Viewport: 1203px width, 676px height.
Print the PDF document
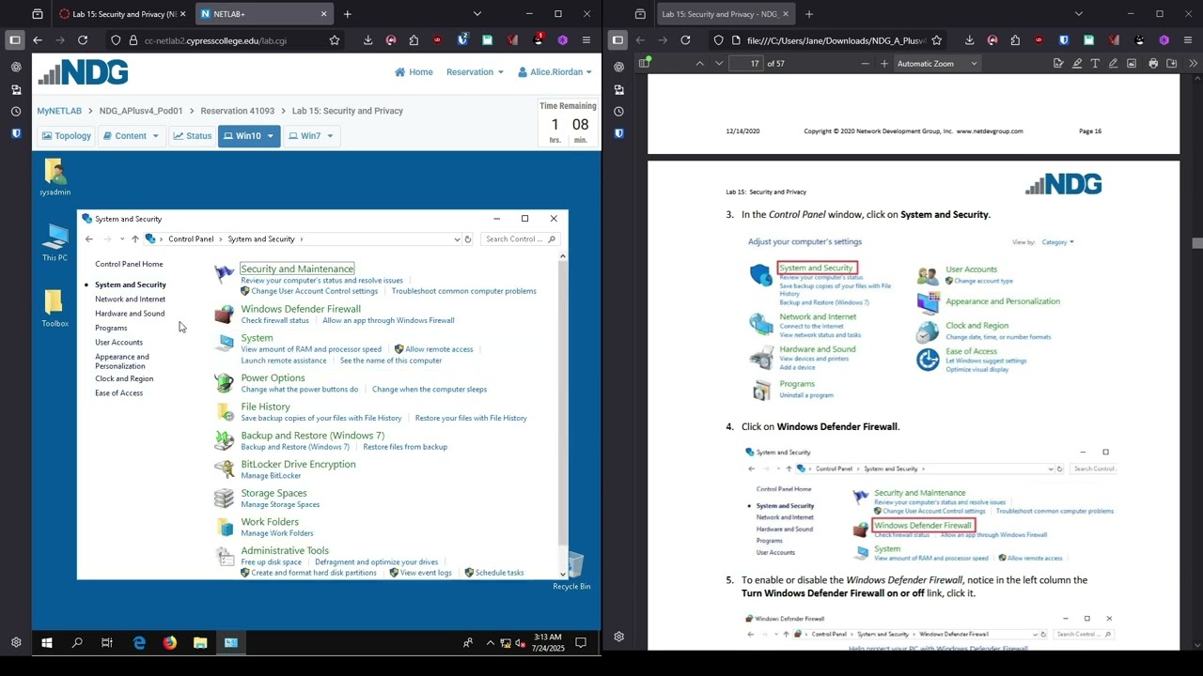[1153, 64]
